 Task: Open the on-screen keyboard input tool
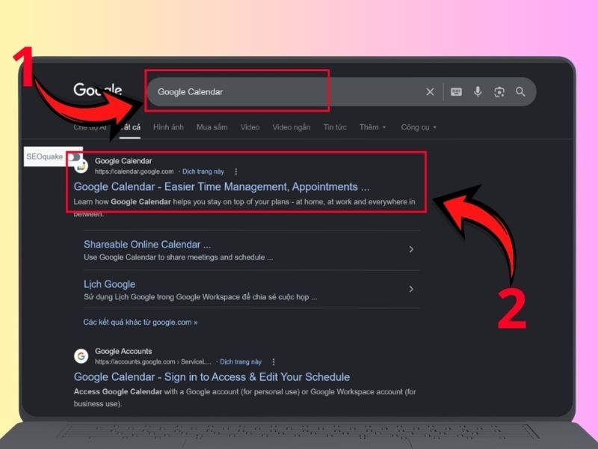coord(456,92)
